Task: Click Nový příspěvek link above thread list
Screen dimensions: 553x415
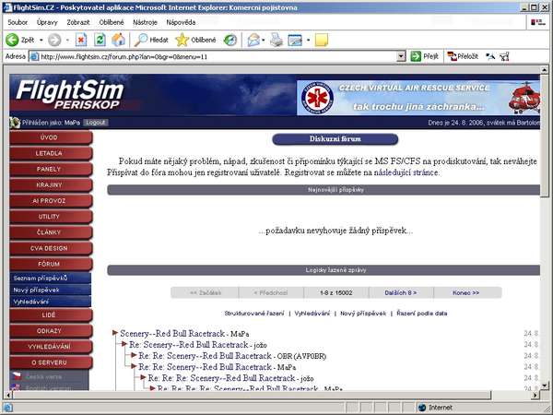Action: pyautogui.click(x=363, y=314)
